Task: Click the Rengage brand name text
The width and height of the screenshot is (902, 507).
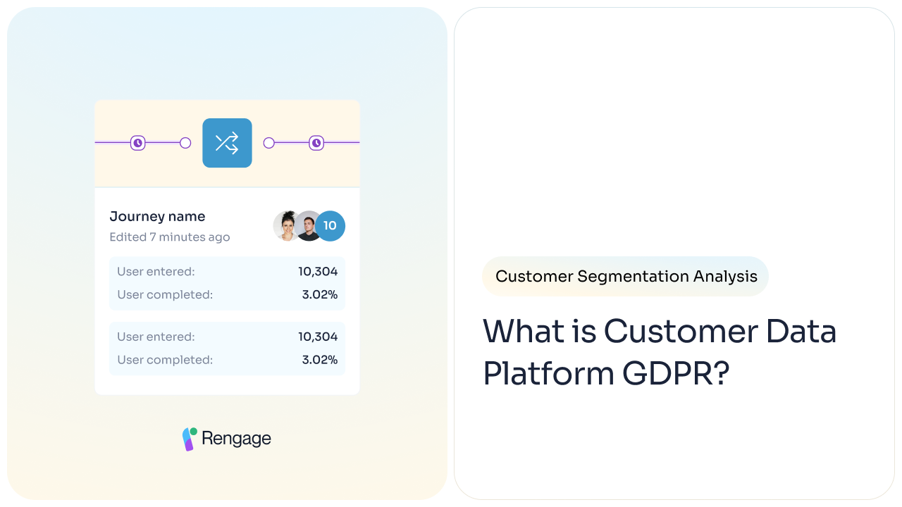Action: (236, 438)
